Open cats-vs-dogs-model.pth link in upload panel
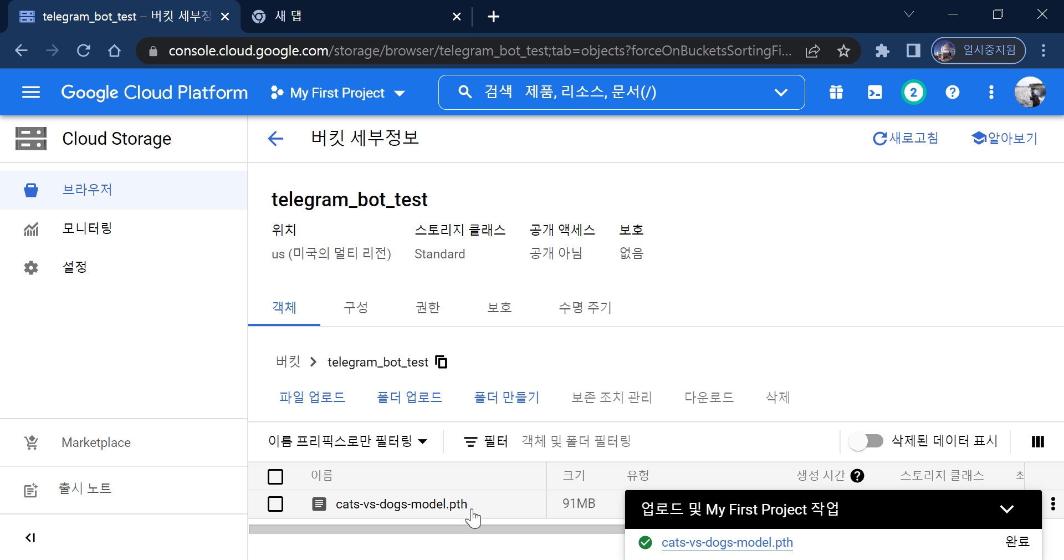The width and height of the screenshot is (1064, 560). (x=727, y=542)
